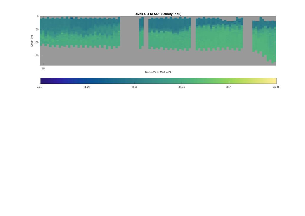The image size is (305, 216).
Task: Click the 35.3 colorbar tick label
Action: pos(134,87)
